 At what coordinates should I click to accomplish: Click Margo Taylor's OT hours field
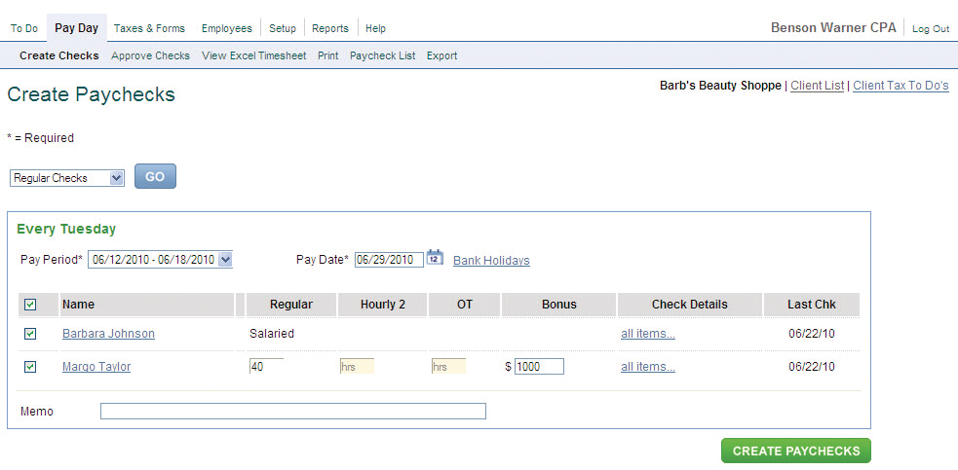click(448, 367)
